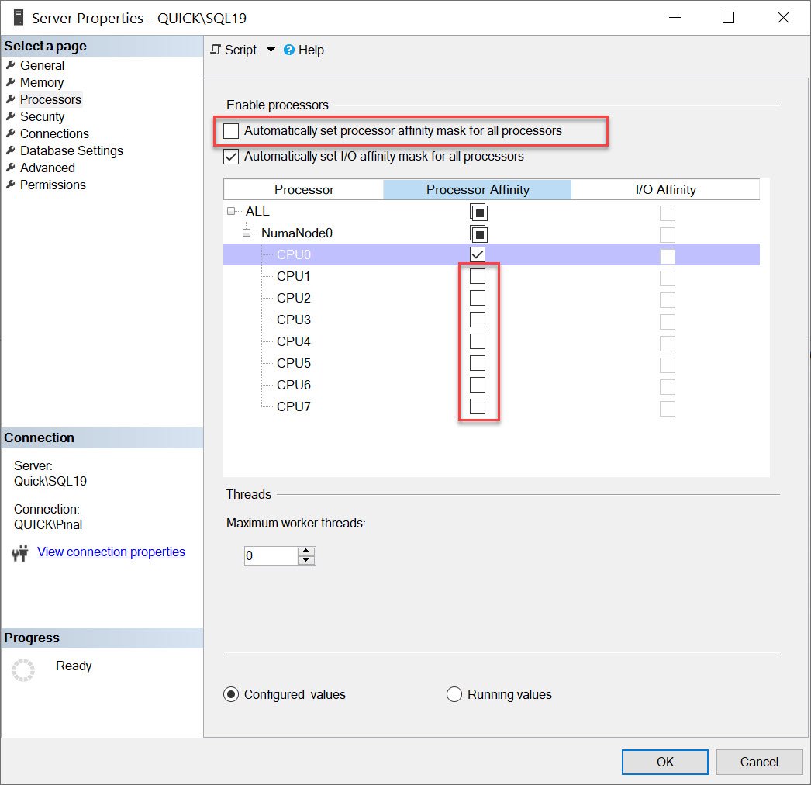Check Processor Affinity box for CPU3
The image size is (811, 785).
478,320
